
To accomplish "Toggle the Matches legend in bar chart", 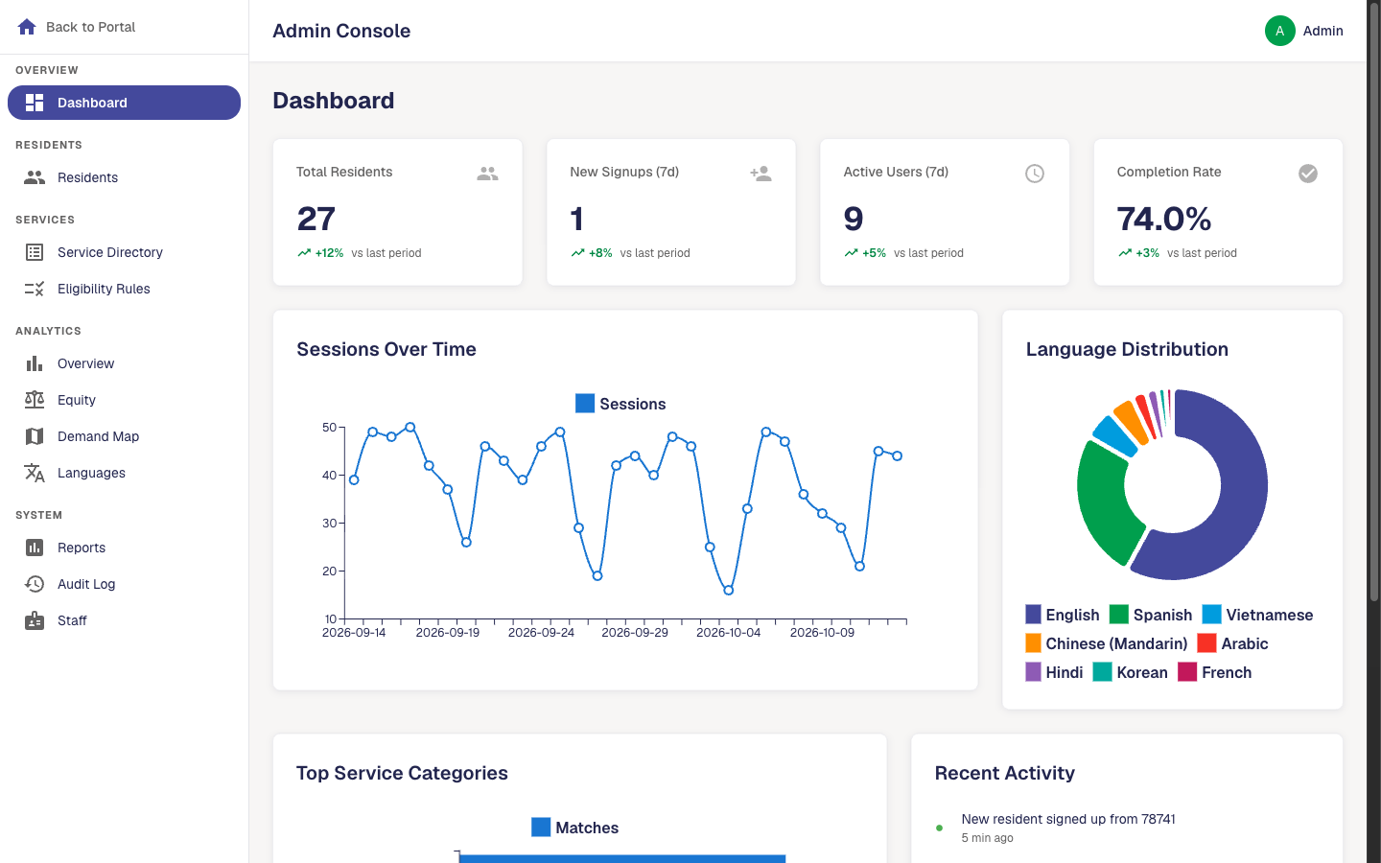I will click(575, 828).
